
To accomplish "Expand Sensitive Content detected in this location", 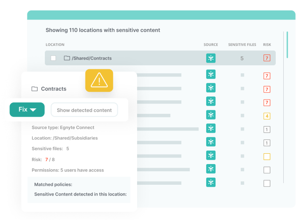I will click(80, 194).
